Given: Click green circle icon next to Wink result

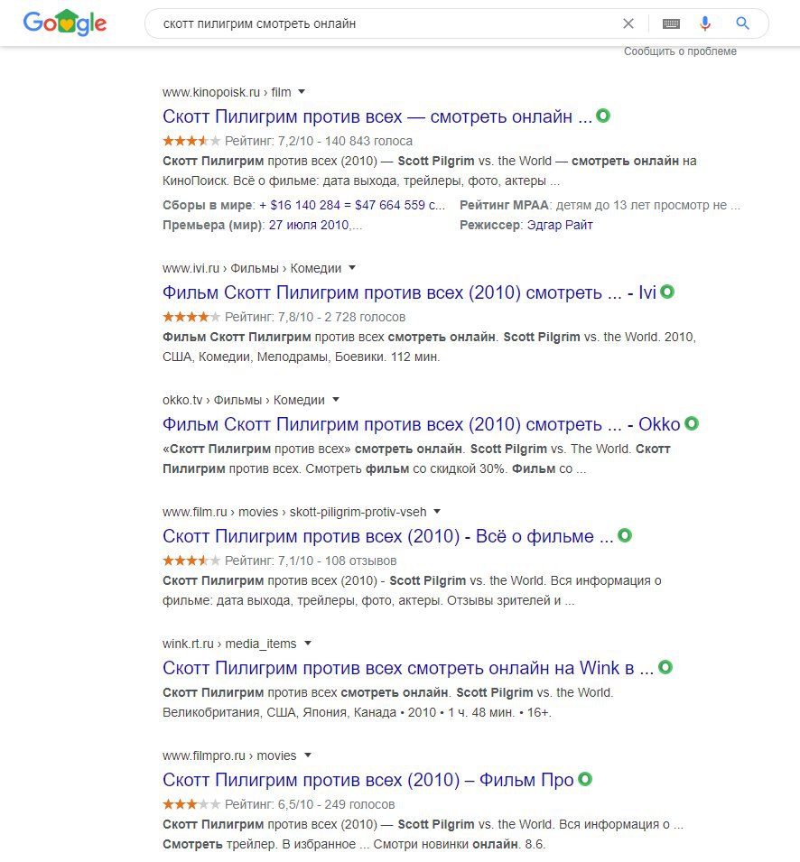Looking at the screenshot, I should click(665, 667).
